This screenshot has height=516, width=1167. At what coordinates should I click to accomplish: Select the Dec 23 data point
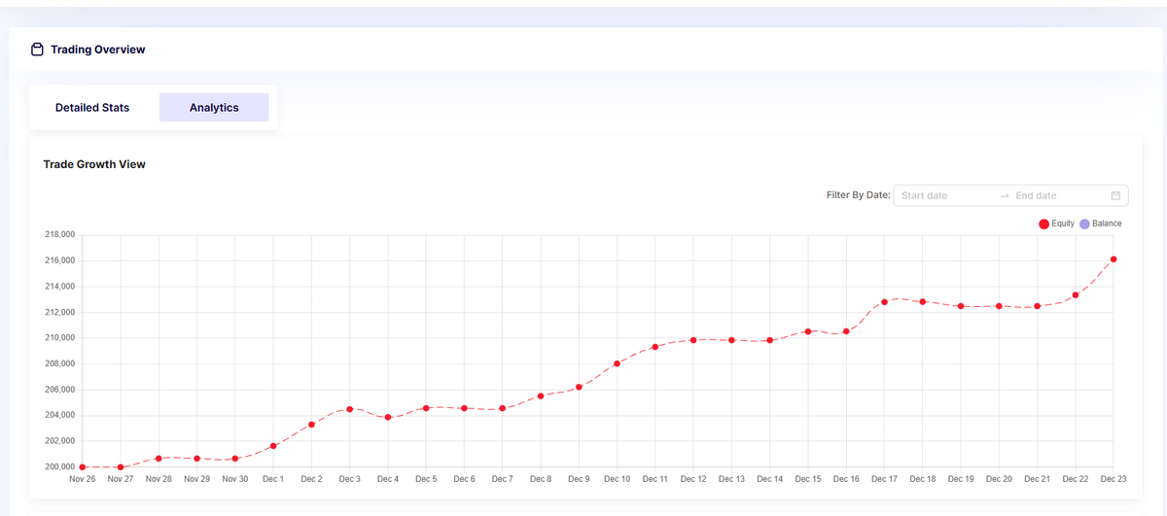point(1114,259)
